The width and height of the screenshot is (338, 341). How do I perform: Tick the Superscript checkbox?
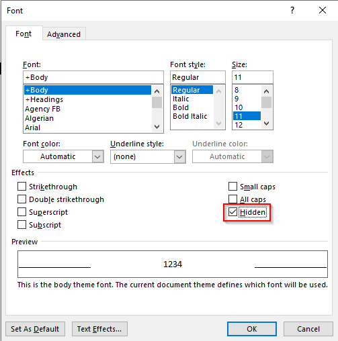pyautogui.click(x=22, y=212)
